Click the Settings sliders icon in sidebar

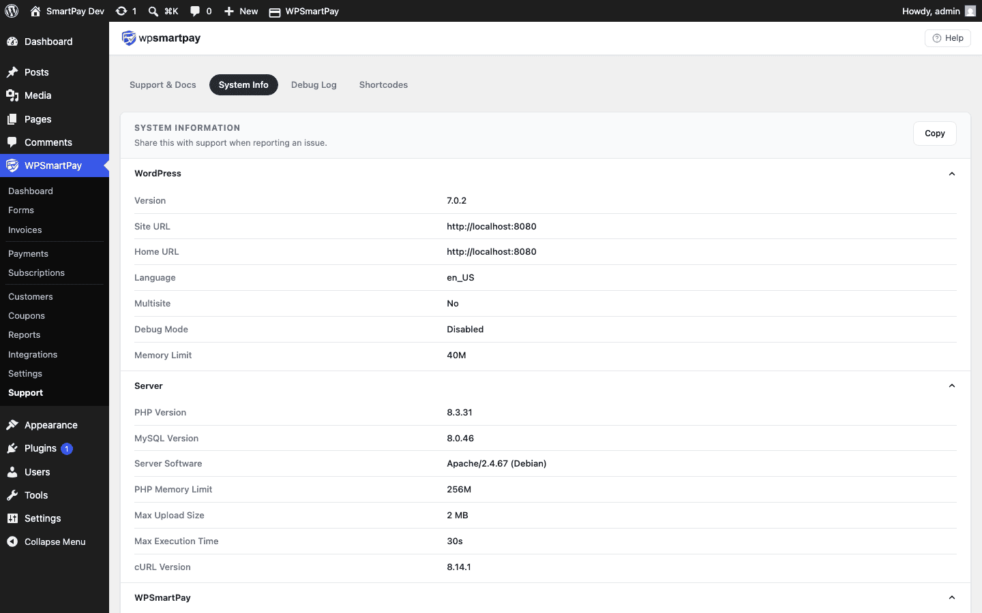(12, 518)
